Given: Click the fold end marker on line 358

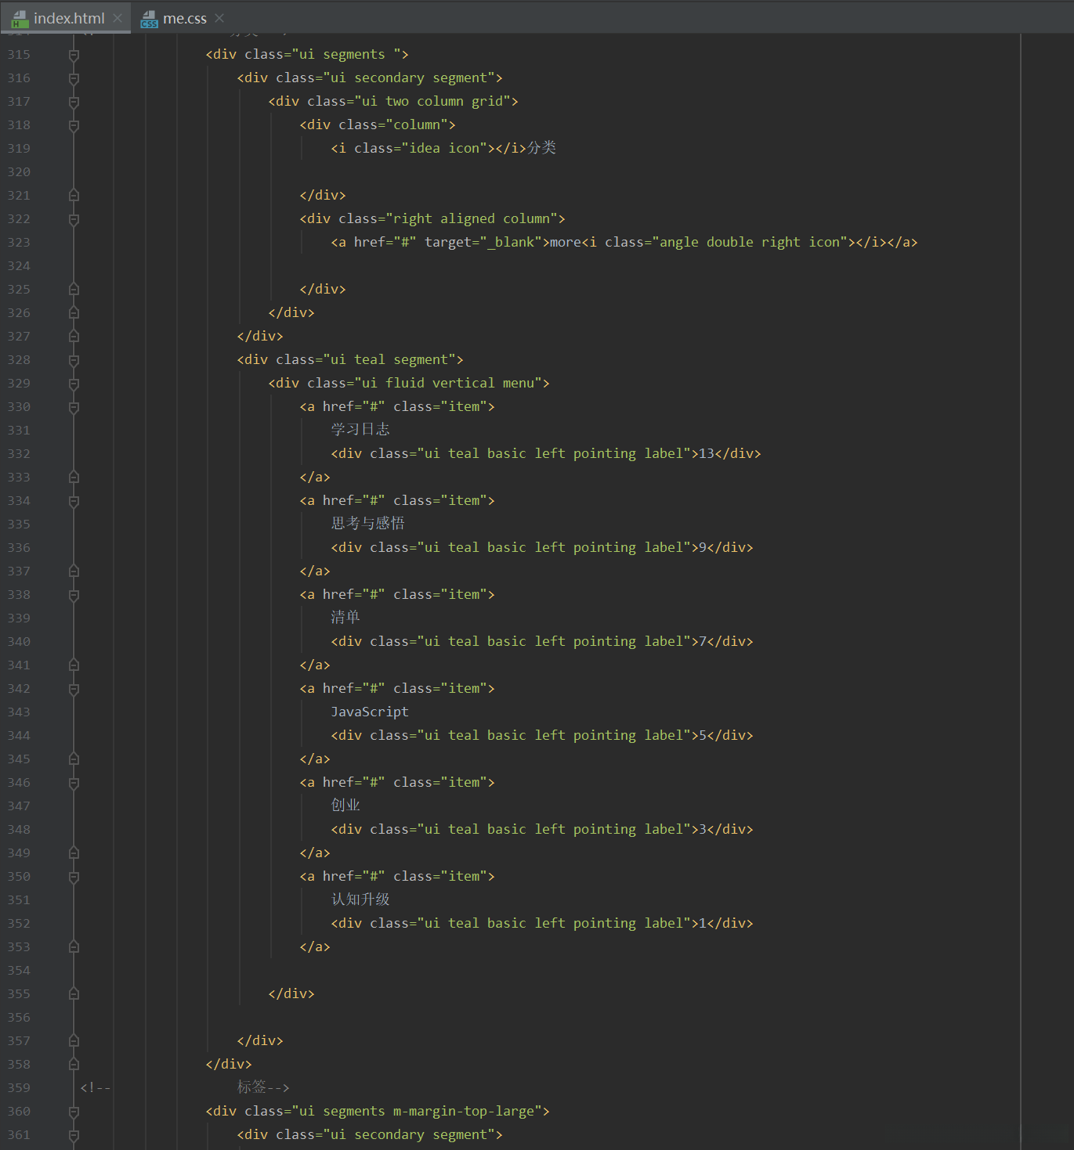Looking at the screenshot, I should [x=74, y=1065].
